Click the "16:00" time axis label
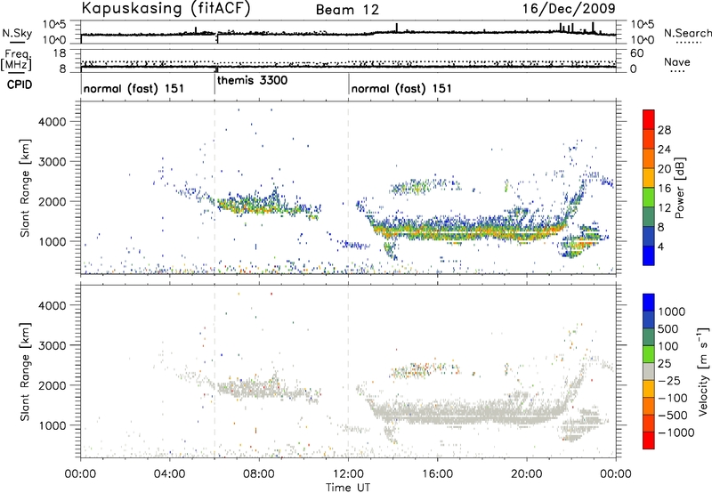712x493 pixels. point(437,474)
